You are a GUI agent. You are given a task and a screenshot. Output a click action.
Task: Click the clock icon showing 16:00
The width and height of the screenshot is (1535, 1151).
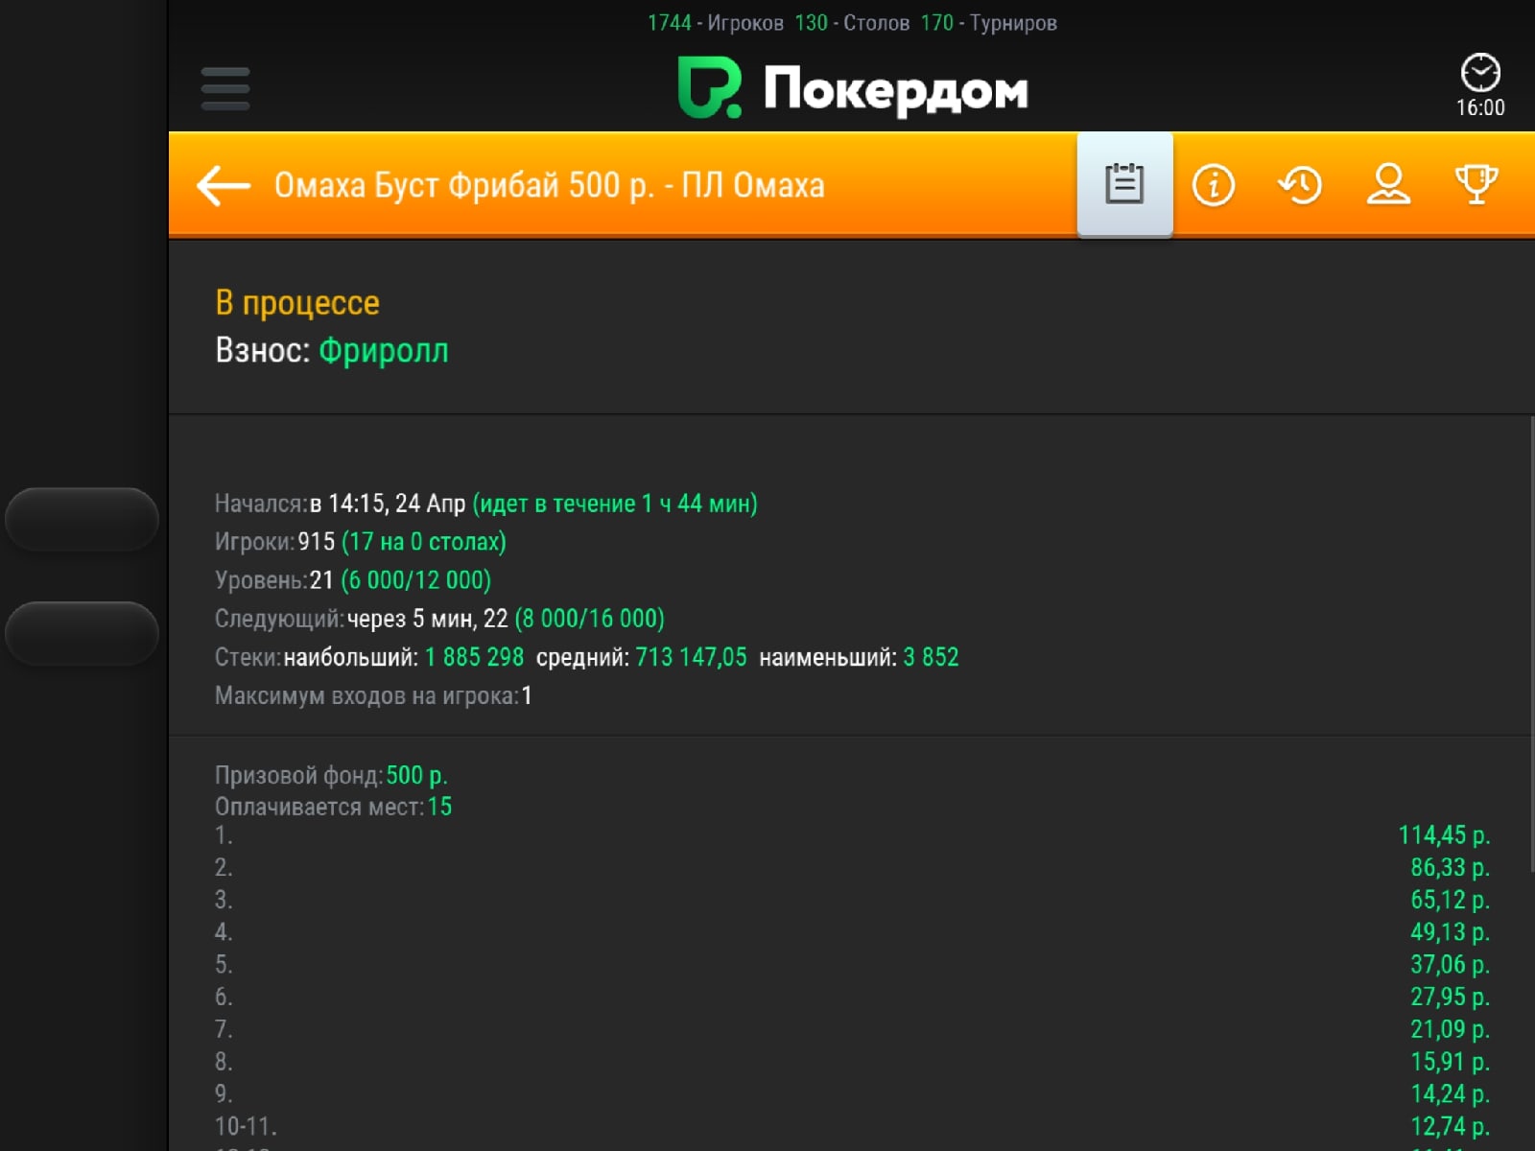1480,86
